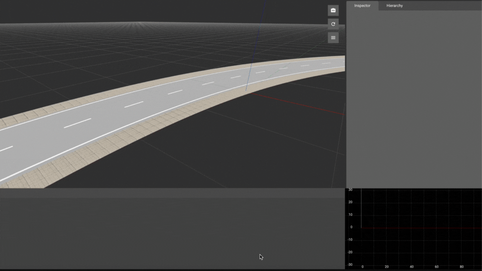Click the "40" label on graph's horizontal axis

pos(412,267)
